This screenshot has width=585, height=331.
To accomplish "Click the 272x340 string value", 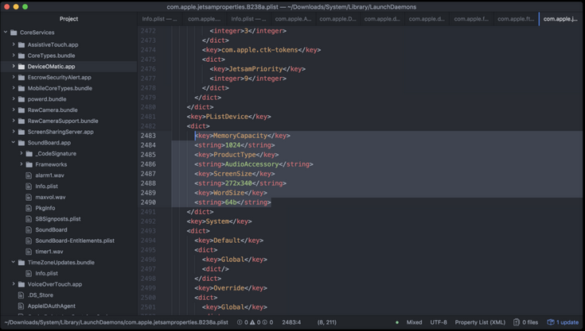I will (x=238, y=183).
